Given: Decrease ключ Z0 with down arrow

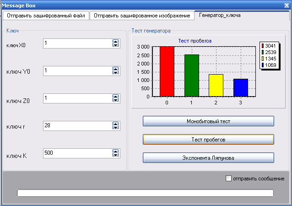Looking at the screenshot, I should pyautogui.click(x=115, y=100).
